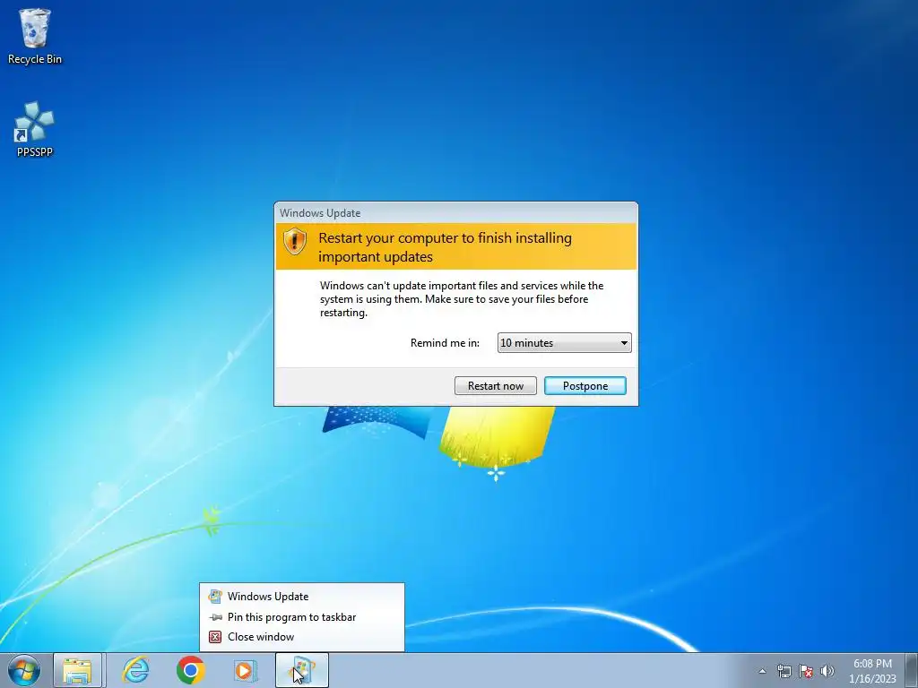Screen dimensions: 918x688
Task: Open the Windows Start orb
Action: (24, 670)
